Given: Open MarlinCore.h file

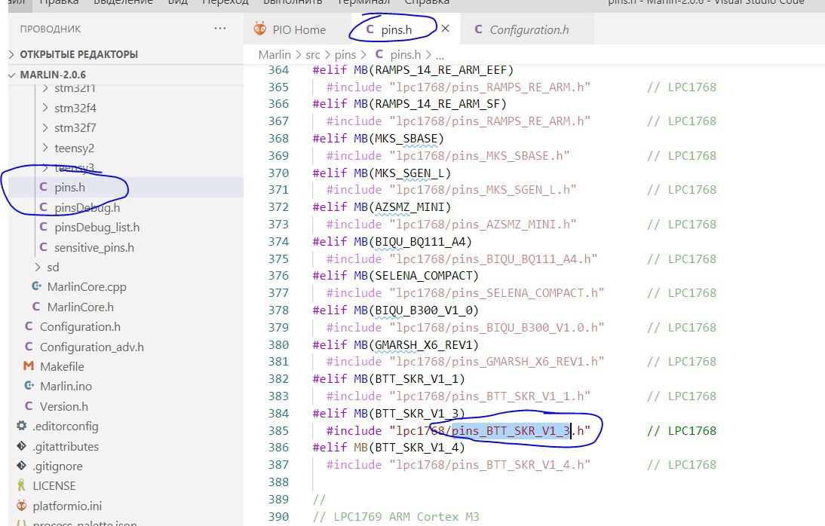Looking at the screenshot, I should (x=80, y=307).
